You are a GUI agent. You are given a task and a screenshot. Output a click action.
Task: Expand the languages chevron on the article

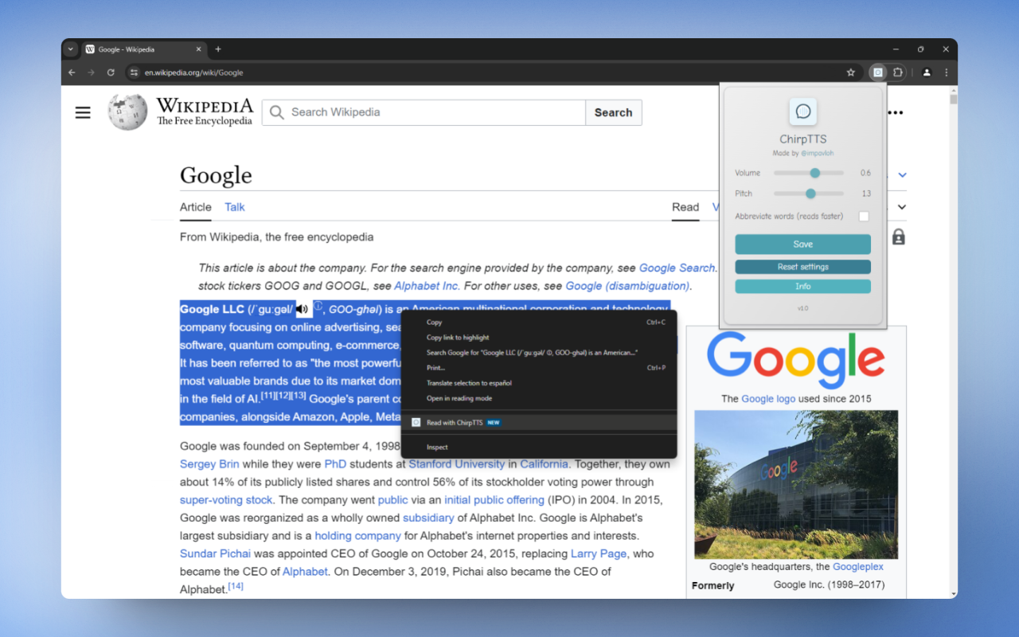pyautogui.click(x=901, y=174)
